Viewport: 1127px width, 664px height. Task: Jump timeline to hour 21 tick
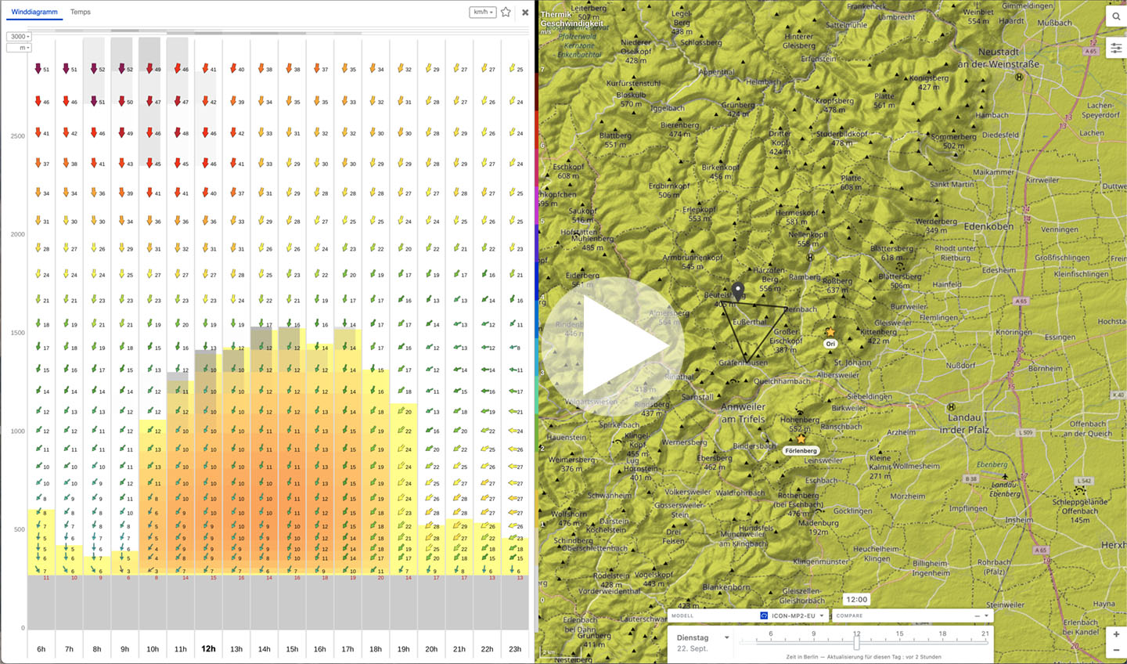[x=985, y=633]
